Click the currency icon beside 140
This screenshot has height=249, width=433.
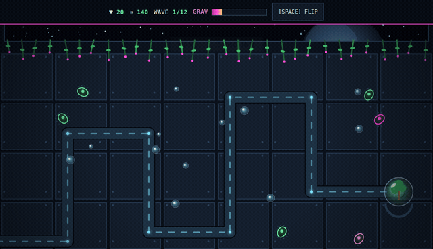click(x=131, y=12)
